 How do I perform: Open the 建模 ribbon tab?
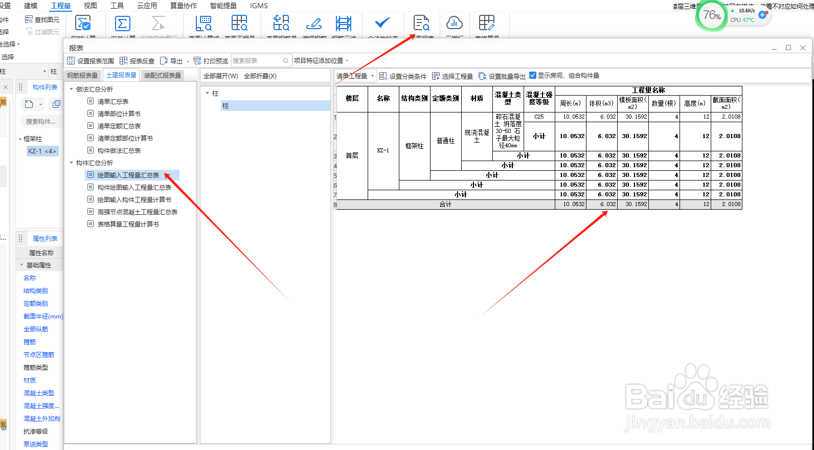pos(31,6)
